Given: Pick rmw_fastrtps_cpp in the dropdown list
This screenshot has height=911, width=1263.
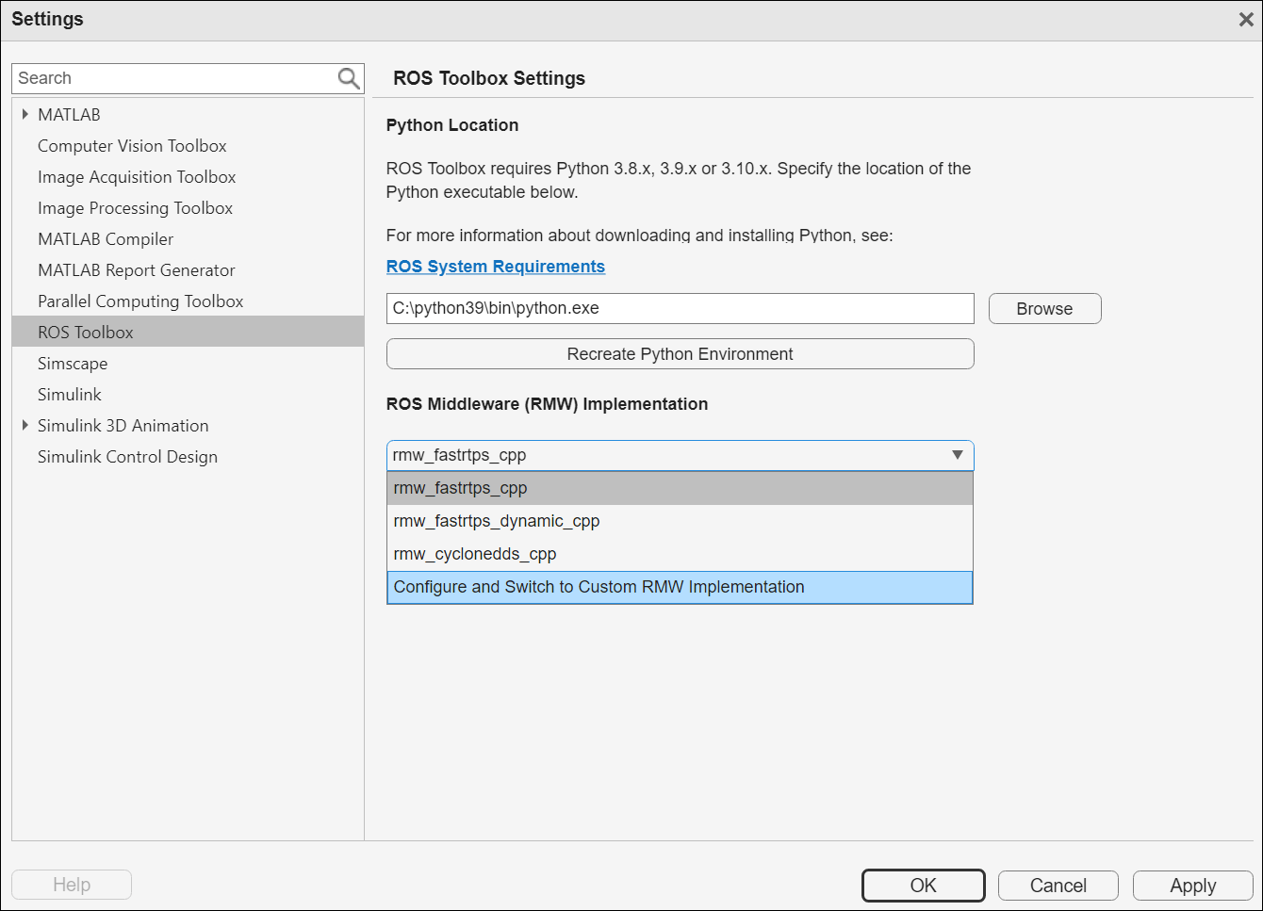Looking at the screenshot, I should click(x=460, y=488).
